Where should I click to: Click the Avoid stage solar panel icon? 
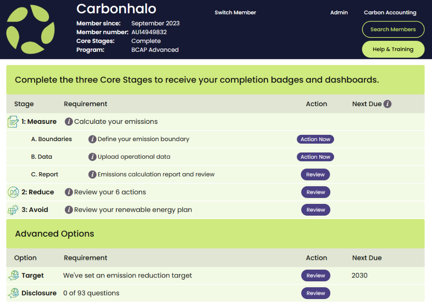click(13, 210)
